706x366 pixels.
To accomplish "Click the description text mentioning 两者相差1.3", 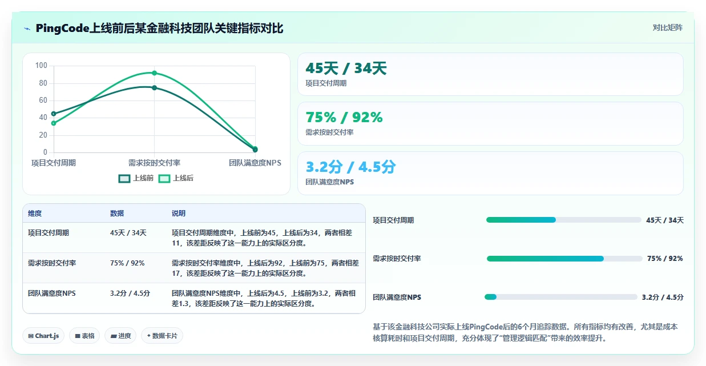I will coord(264,298).
